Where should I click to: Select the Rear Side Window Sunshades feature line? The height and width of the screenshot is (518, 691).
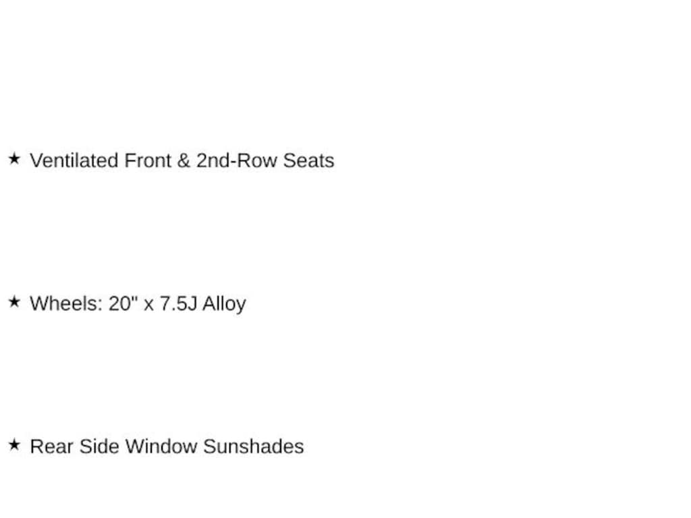point(167,447)
